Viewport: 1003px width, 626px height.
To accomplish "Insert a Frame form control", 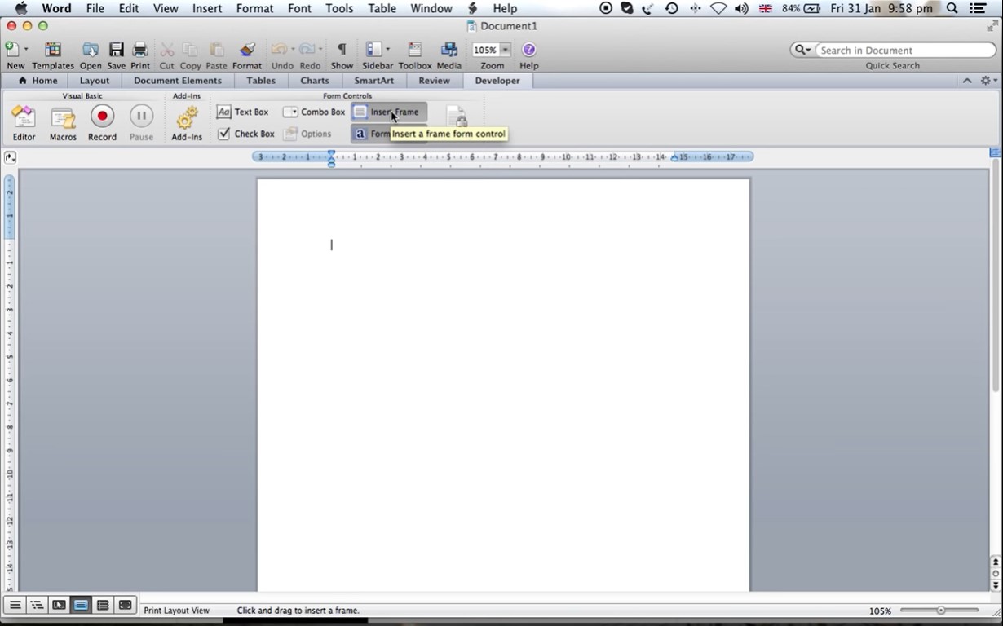I will [x=388, y=112].
